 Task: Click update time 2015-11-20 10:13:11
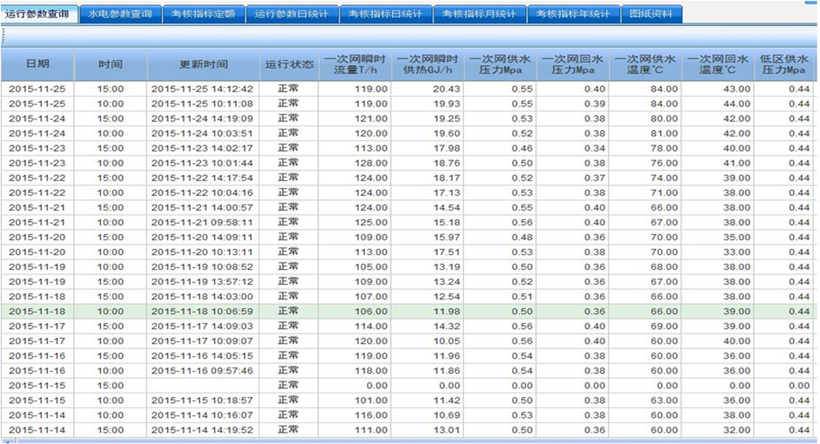click(x=202, y=252)
